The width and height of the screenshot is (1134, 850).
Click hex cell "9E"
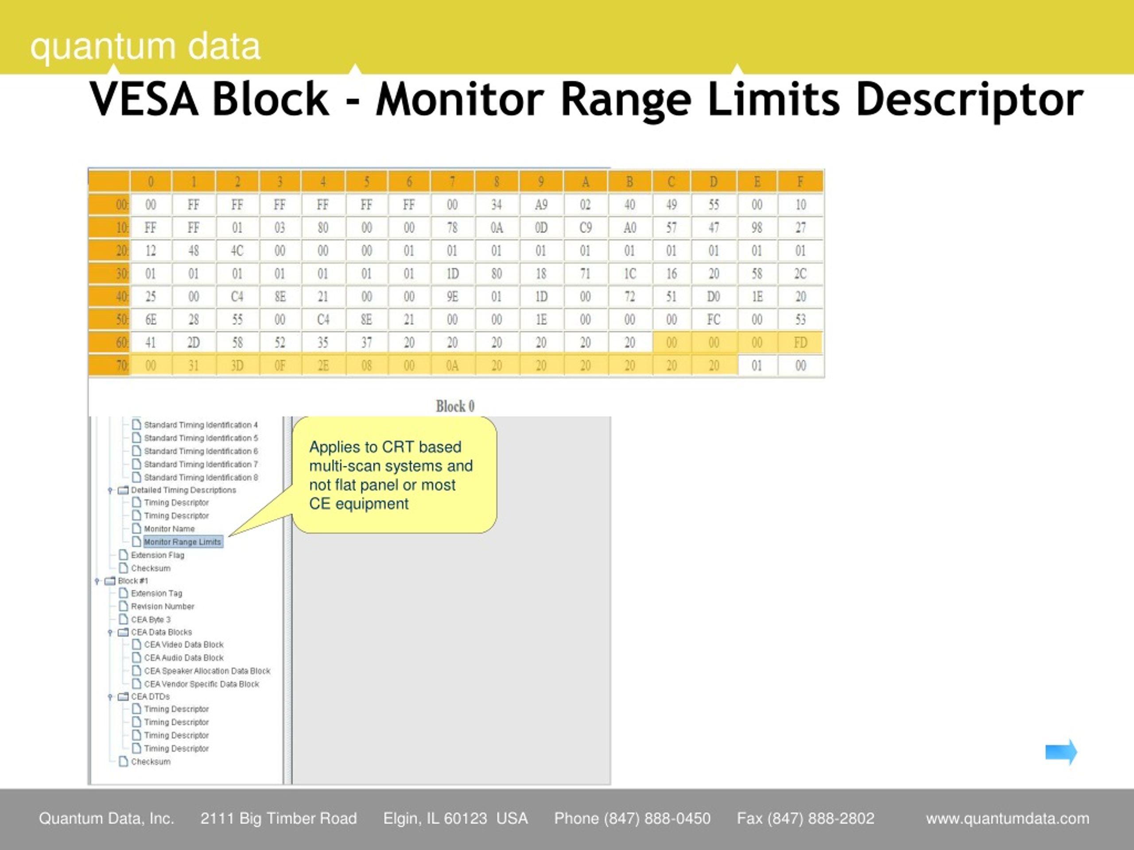[x=452, y=297]
